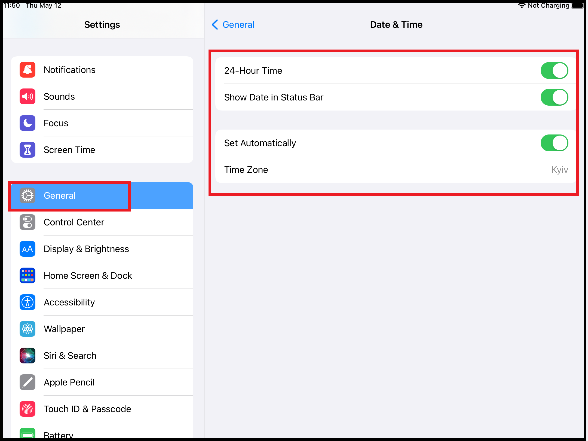
Task: Tap the Sounds speaker icon
Action: pyautogui.click(x=27, y=96)
